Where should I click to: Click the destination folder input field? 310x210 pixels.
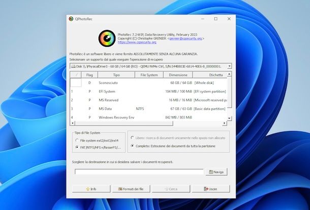click(x=139, y=172)
